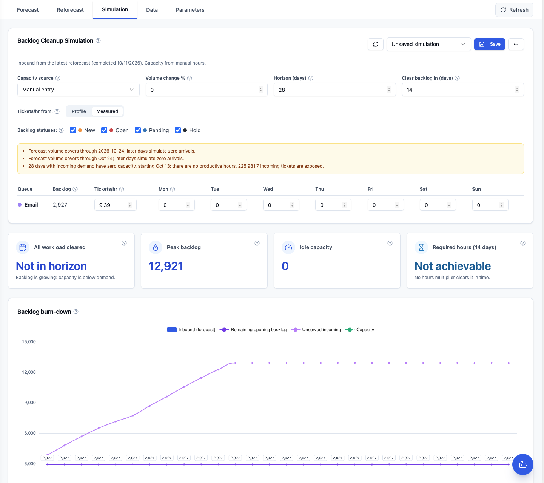The image size is (544, 483).
Task: Click the Volume change % stepper arrows
Action: 260,90
